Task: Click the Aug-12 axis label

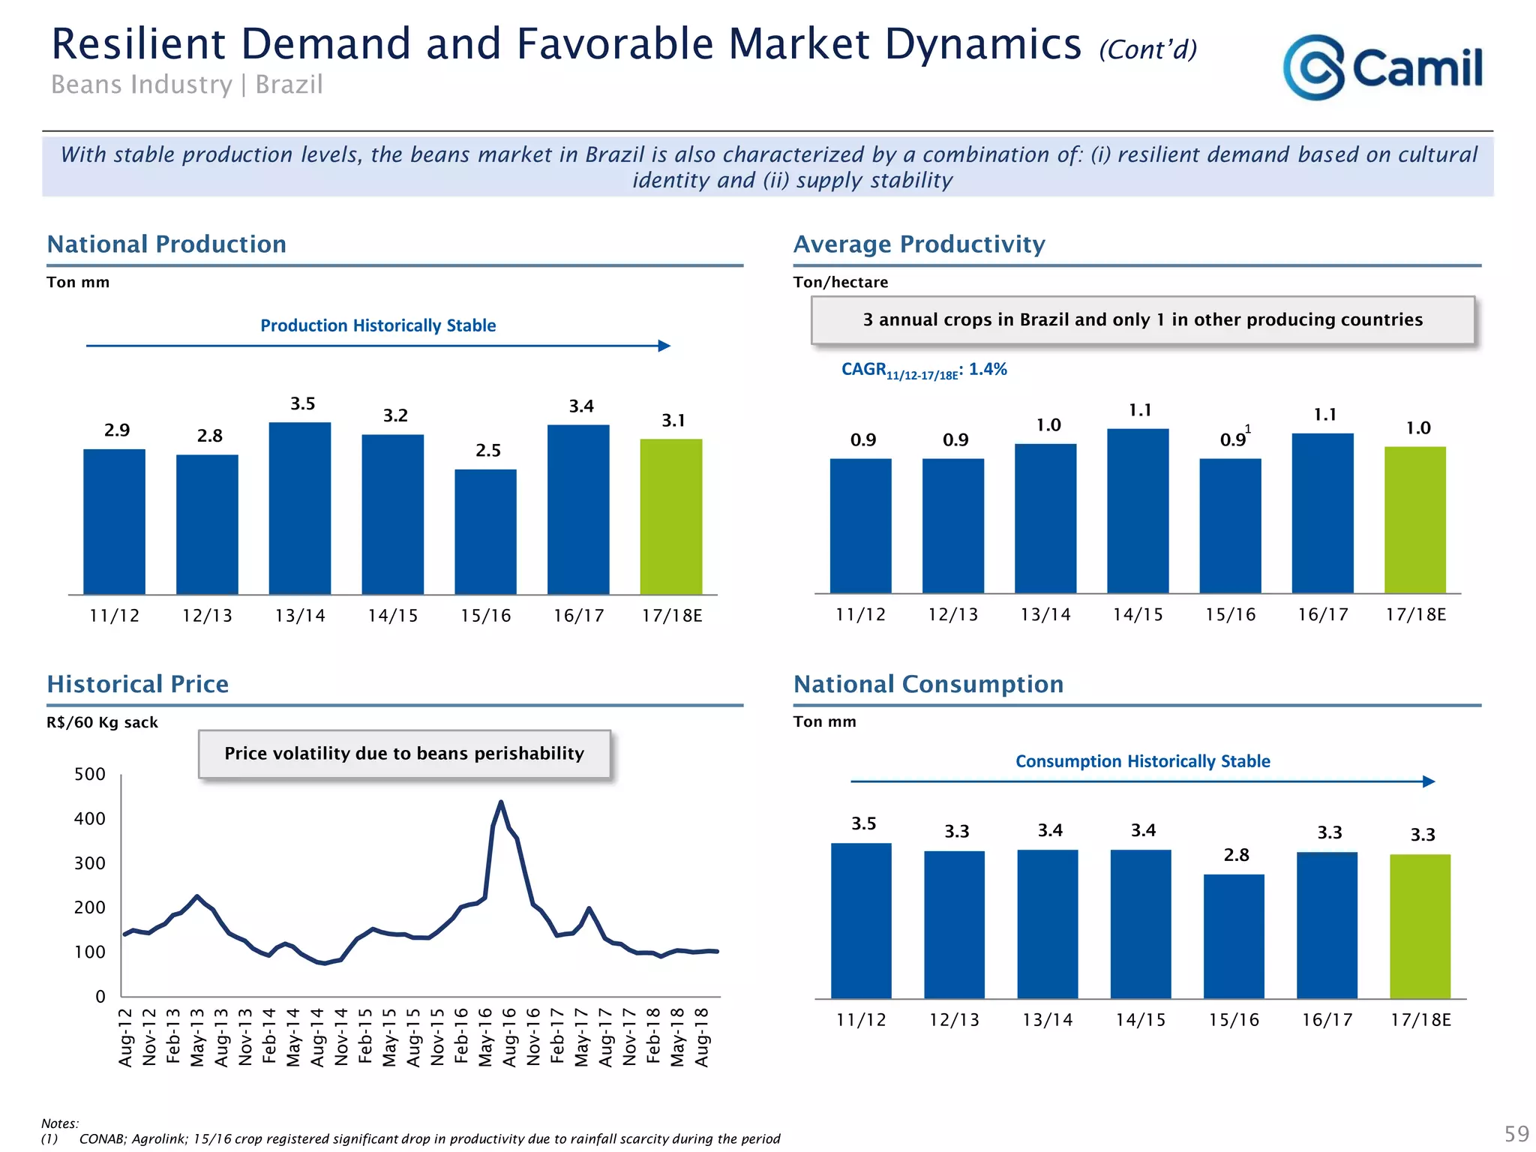Action: point(126,1037)
